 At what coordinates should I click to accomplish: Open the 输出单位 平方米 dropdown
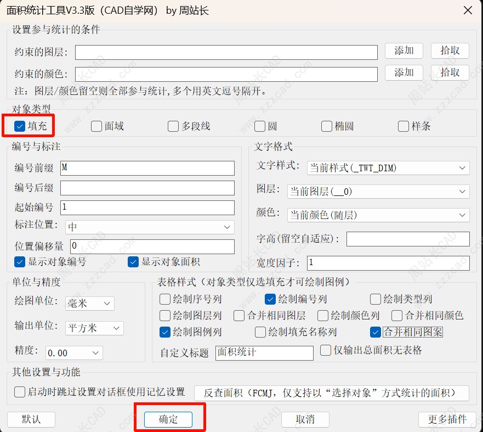pyautogui.click(x=94, y=328)
